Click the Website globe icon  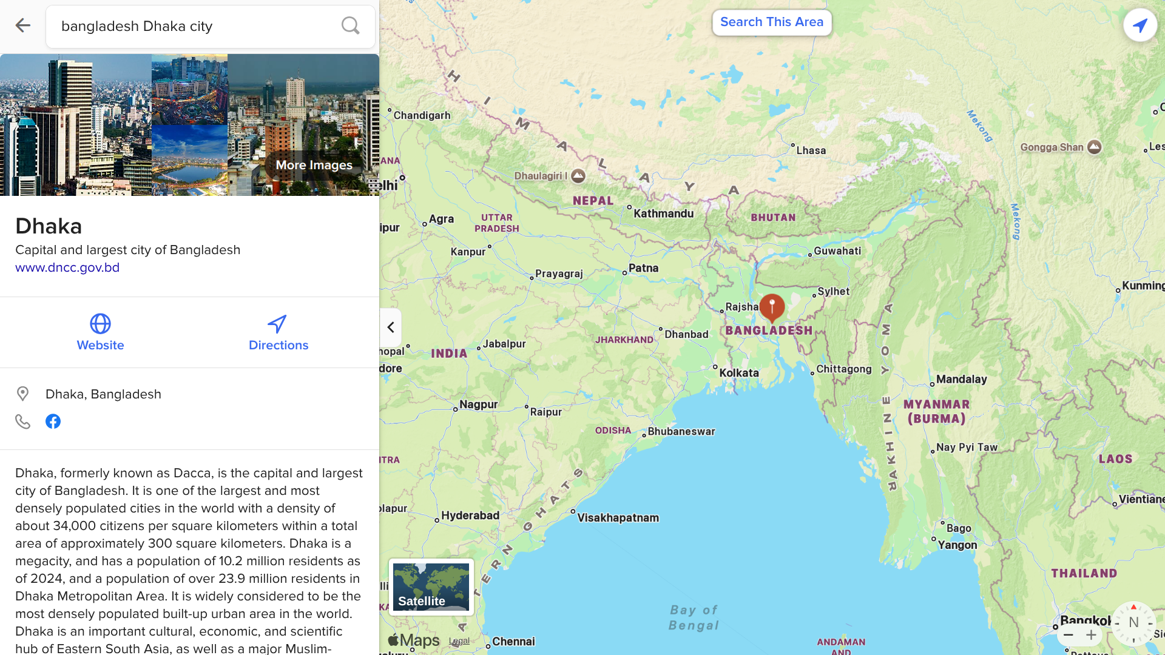pyautogui.click(x=100, y=324)
